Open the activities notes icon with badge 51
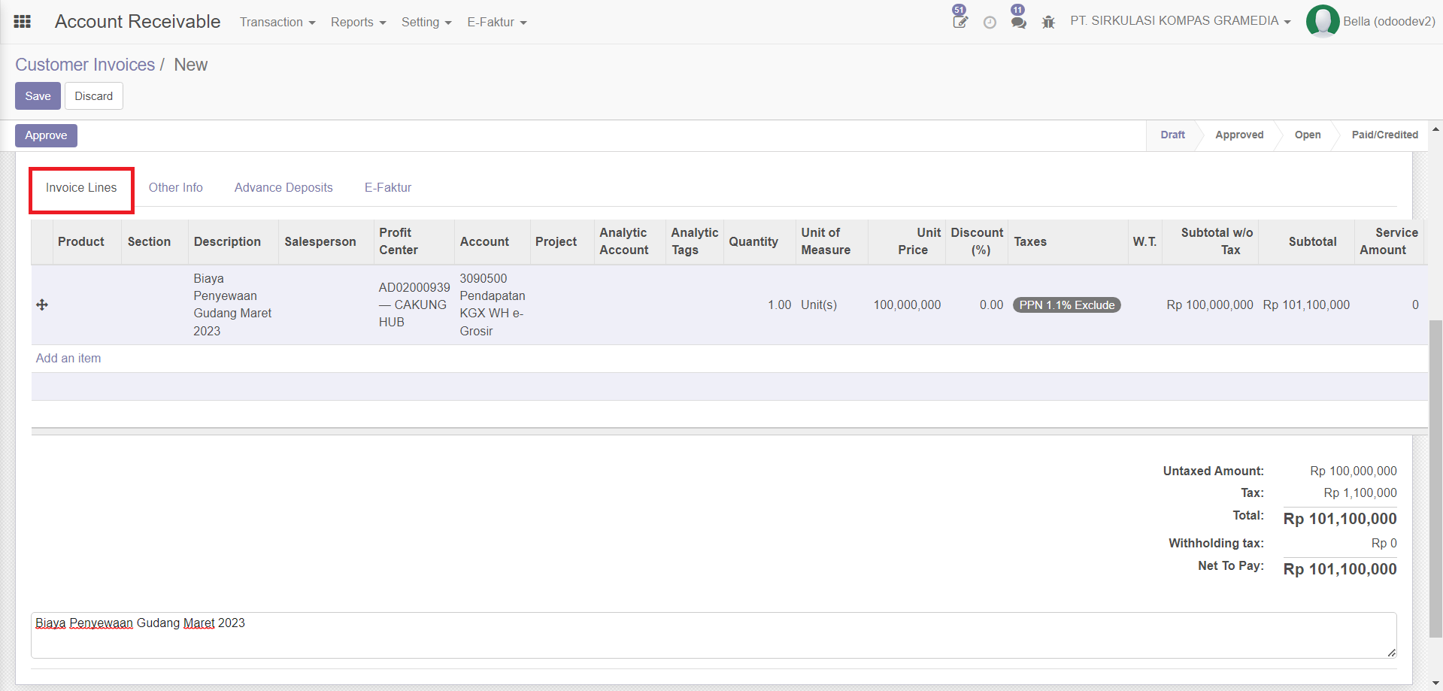 [959, 21]
